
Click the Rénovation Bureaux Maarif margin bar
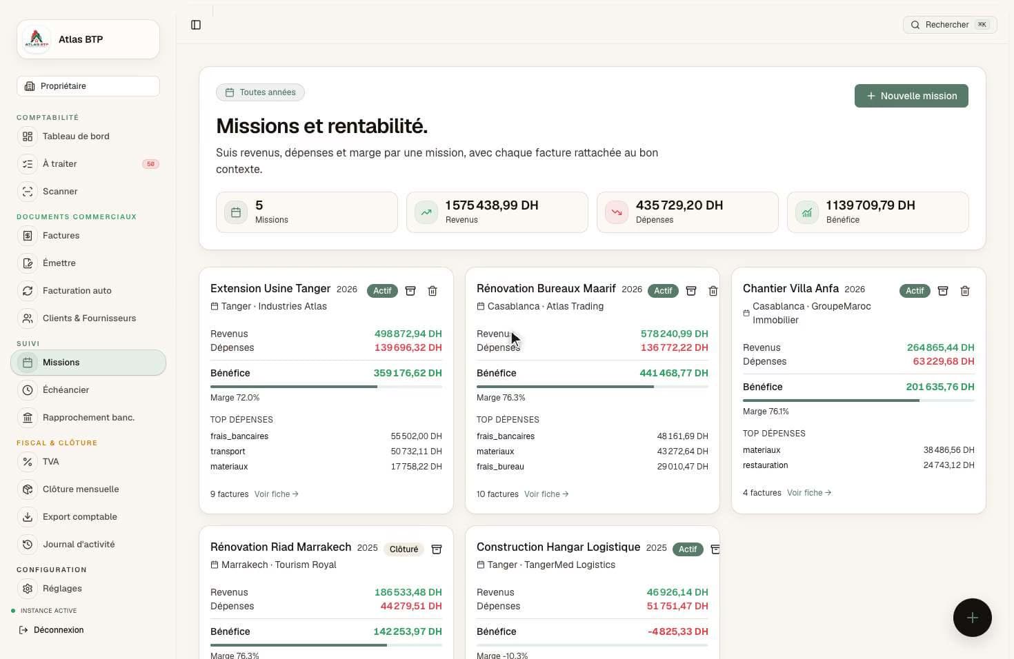tap(593, 387)
